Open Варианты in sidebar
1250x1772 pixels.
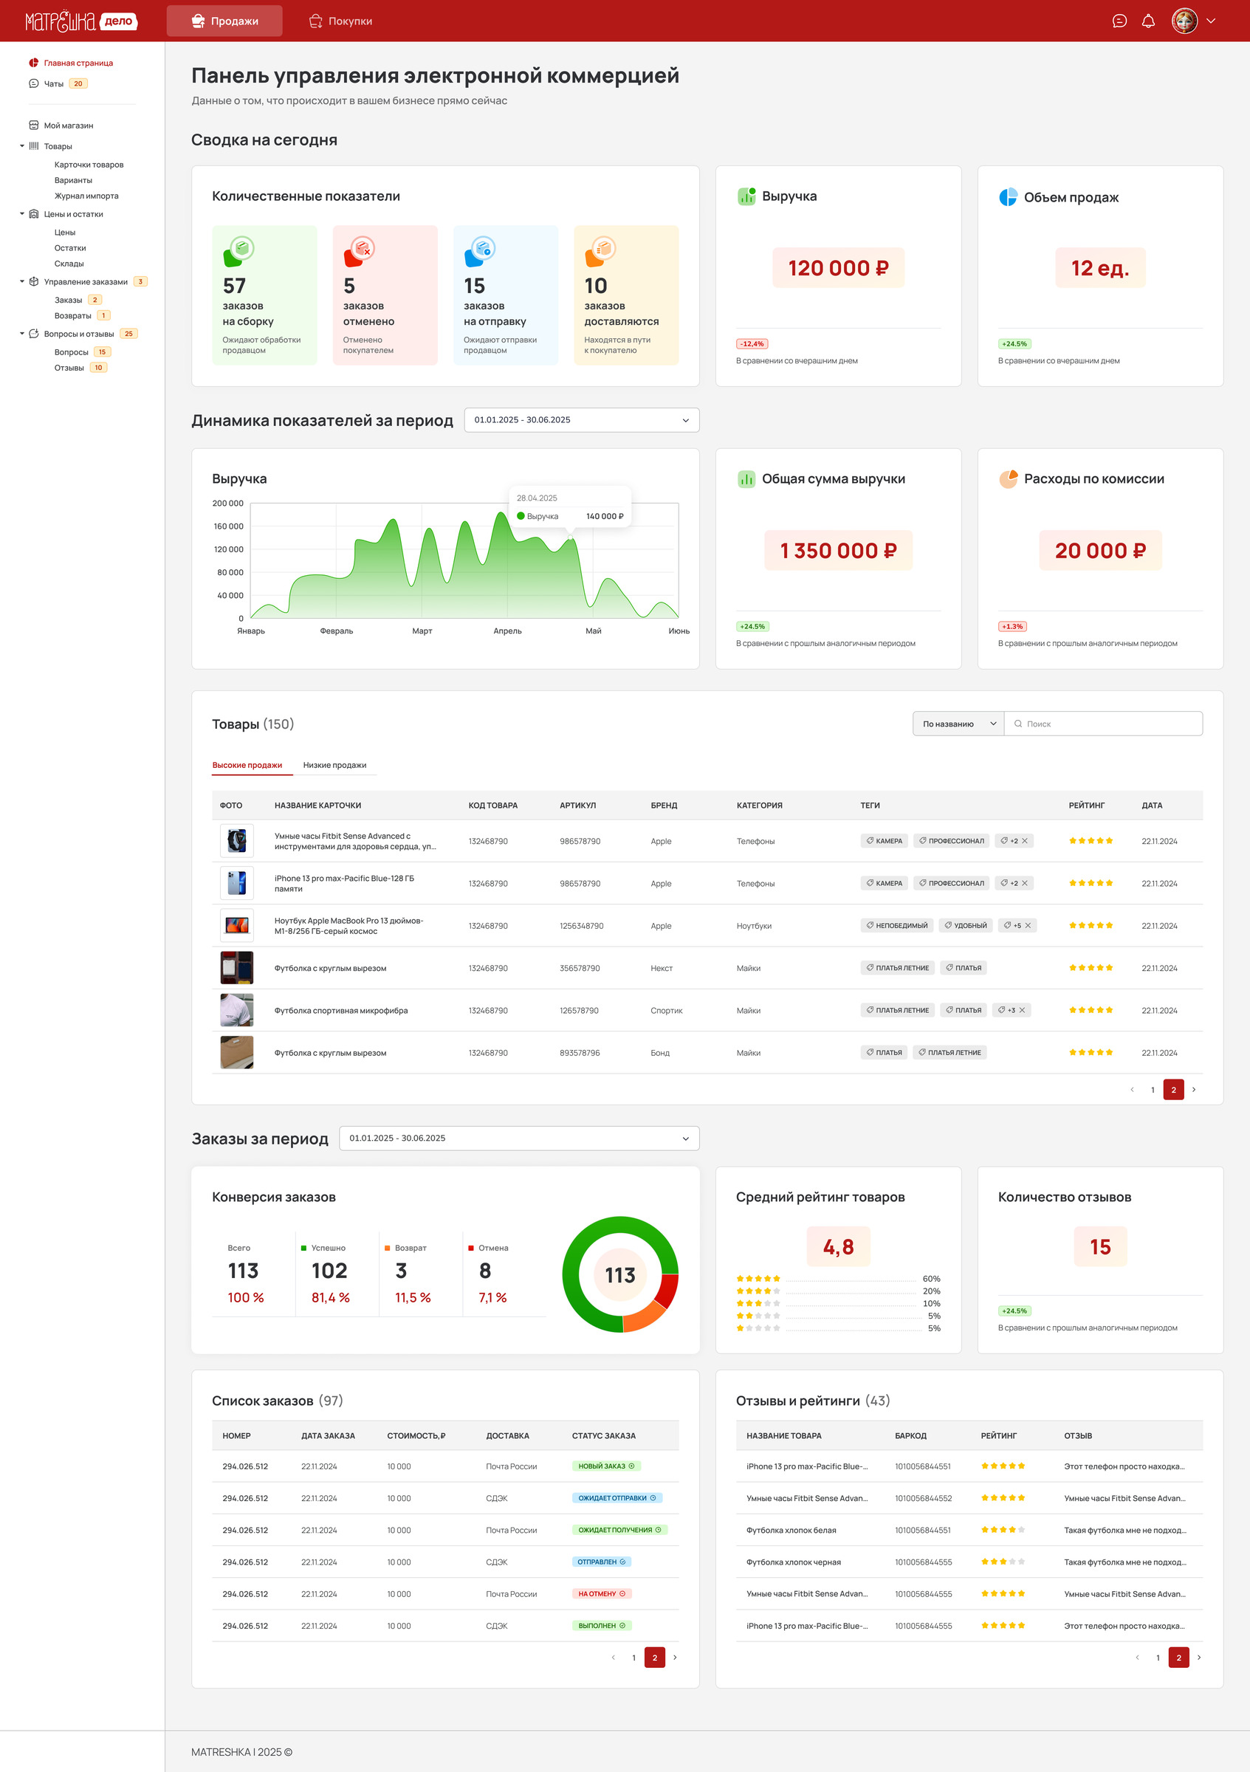pyautogui.click(x=73, y=180)
